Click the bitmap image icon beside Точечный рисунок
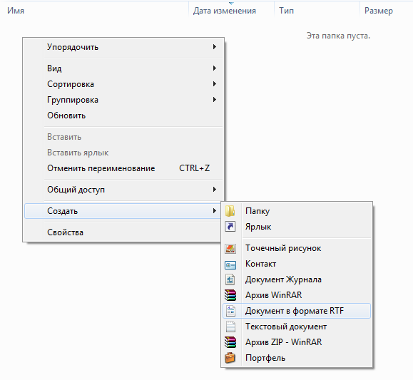 pos(230,248)
